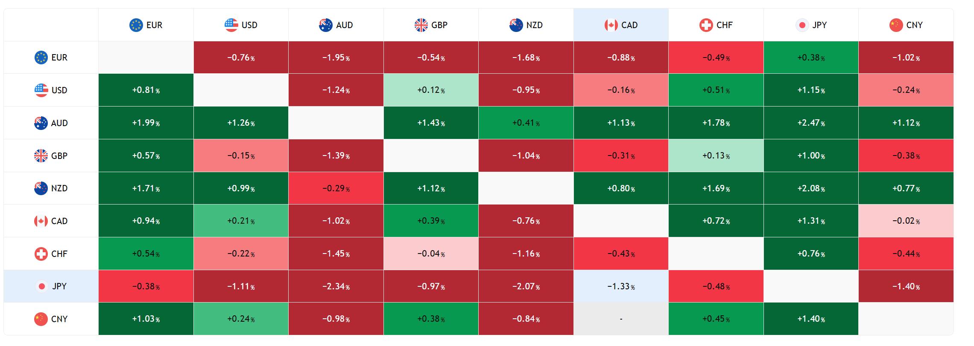Click the USD flag icon in column header

(231, 25)
